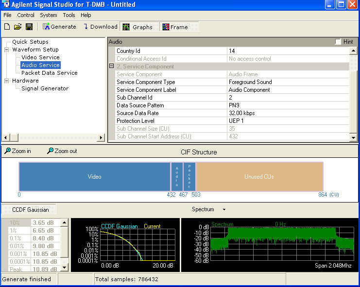The image size is (360, 287).
Task: Open the Spectrum graph dropdown arrow
Action: tap(224, 209)
